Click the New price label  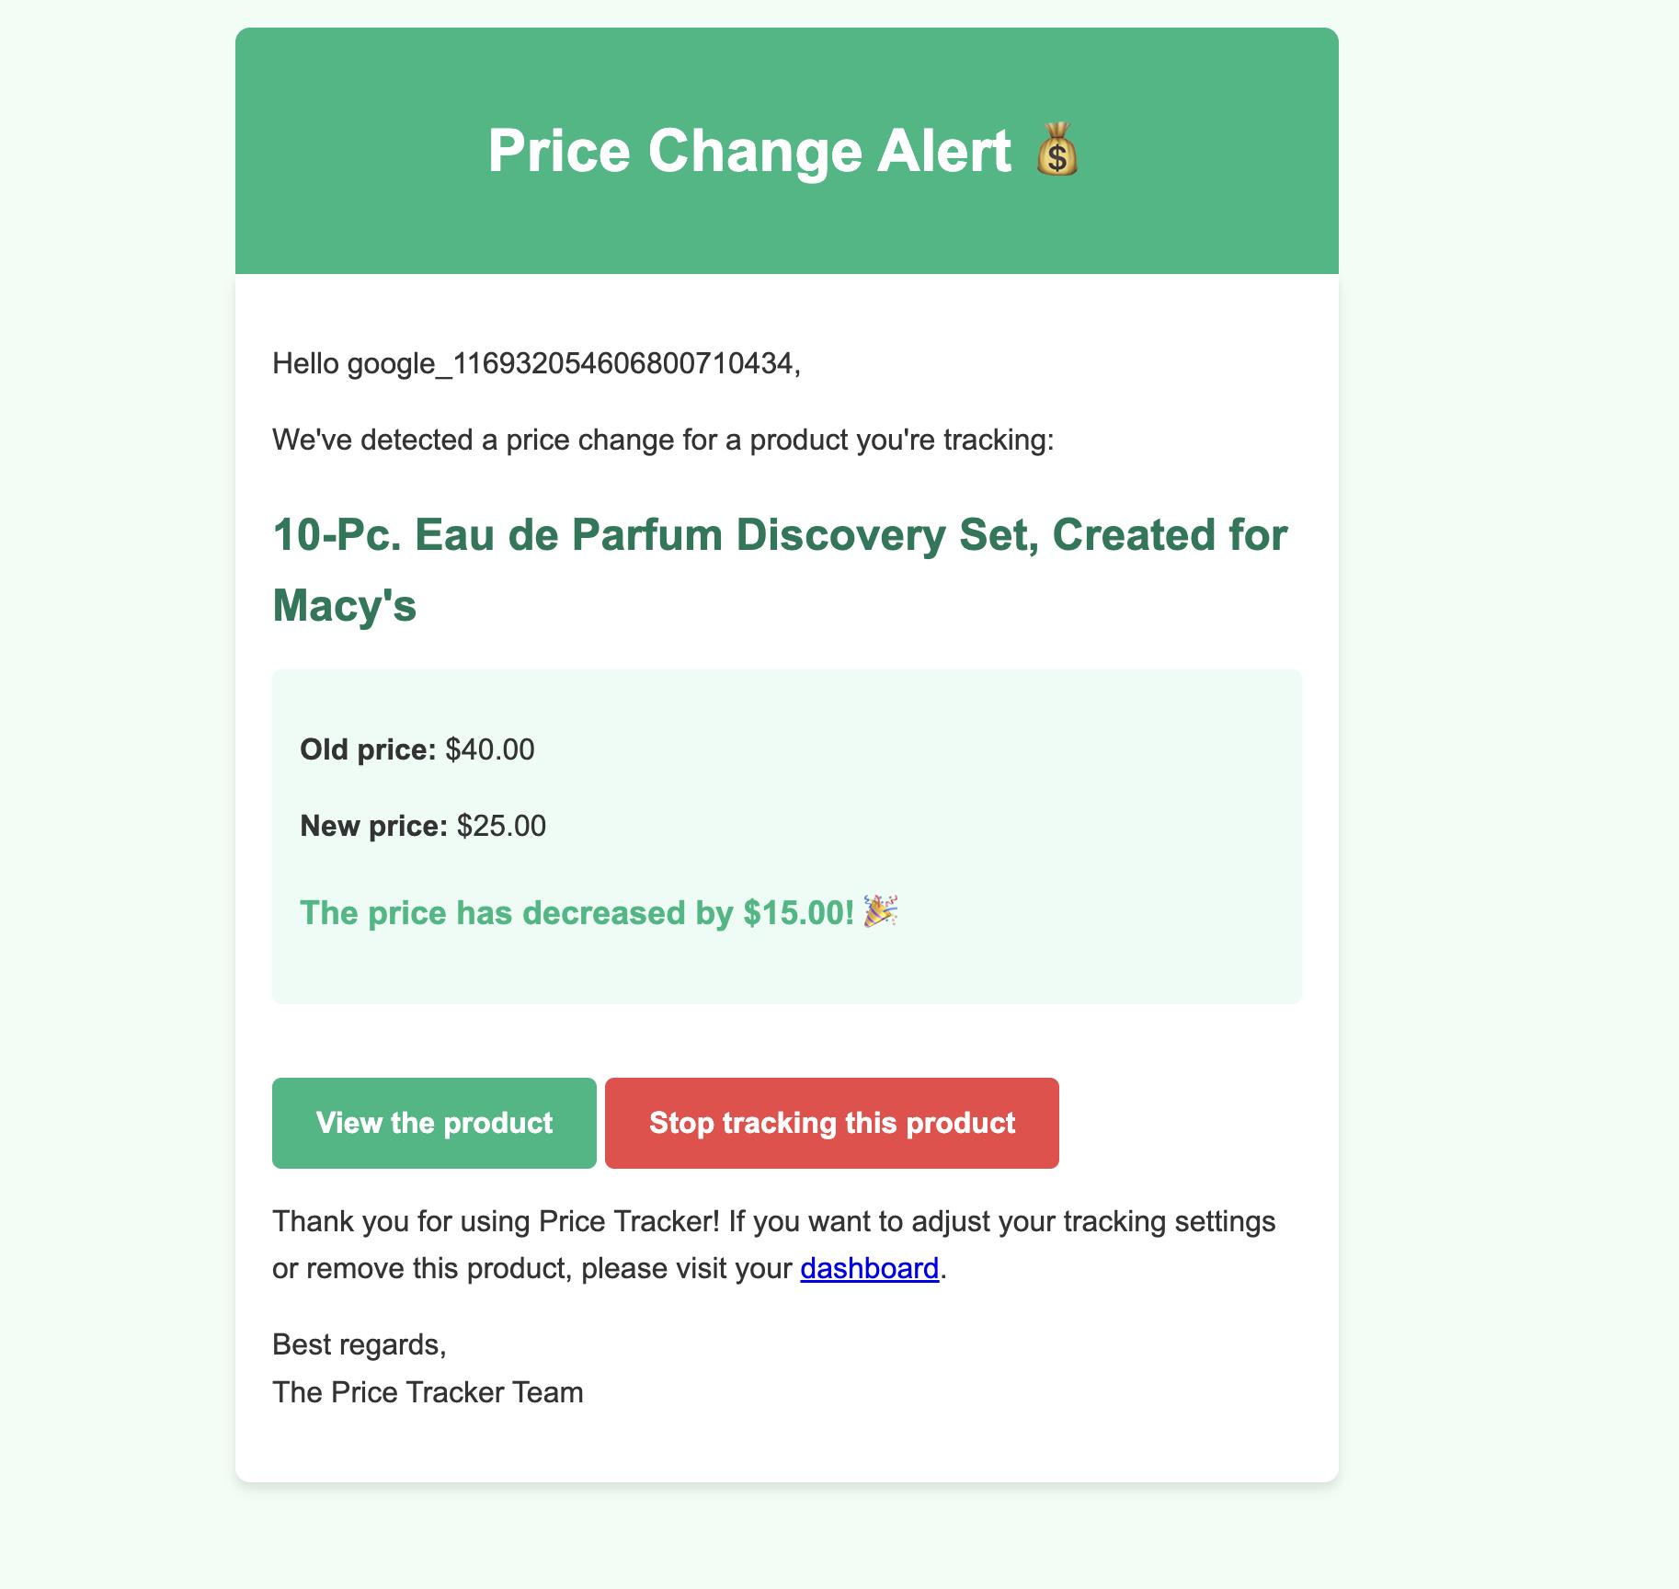[x=373, y=826]
